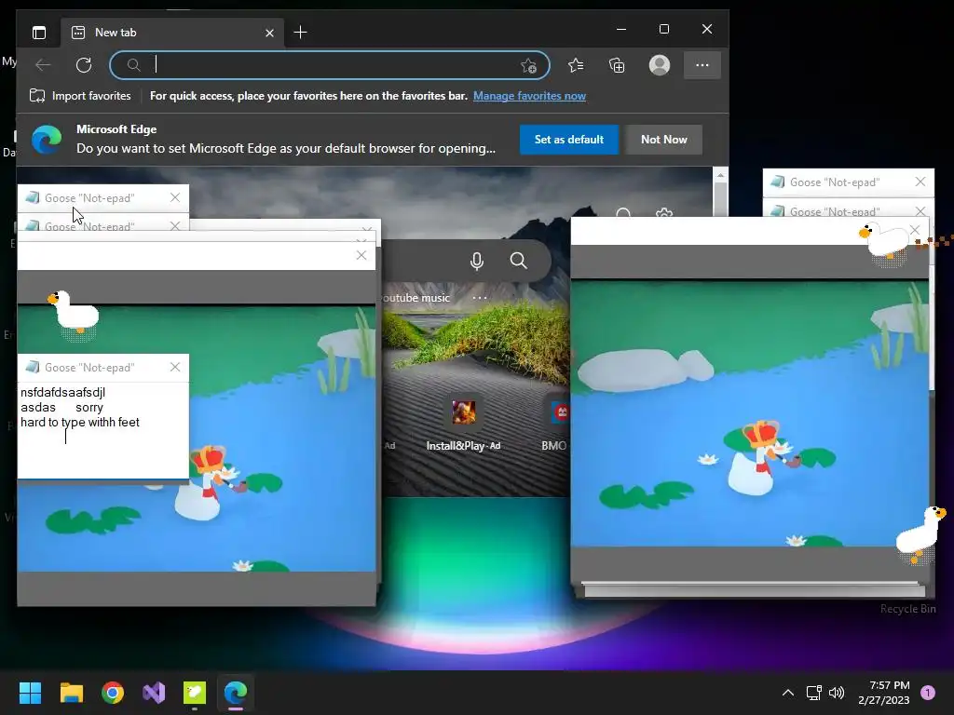Screen dimensions: 954x715
Task: Open the Collections icon in Edge toolbar
Action: [x=617, y=65]
